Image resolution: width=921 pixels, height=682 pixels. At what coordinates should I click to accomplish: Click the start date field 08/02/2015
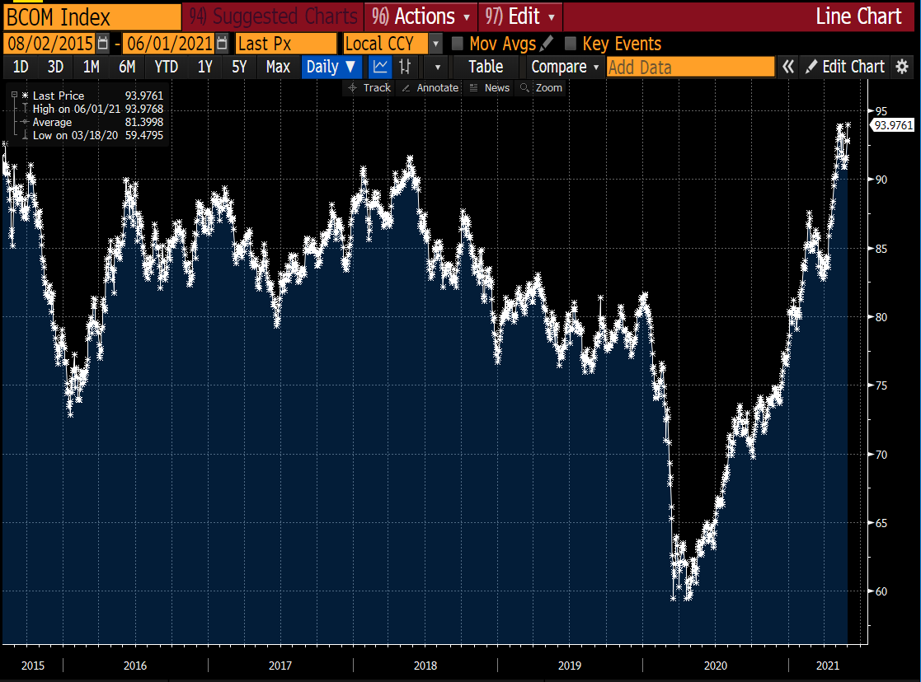pyautogui.click(x=50, y=44)
